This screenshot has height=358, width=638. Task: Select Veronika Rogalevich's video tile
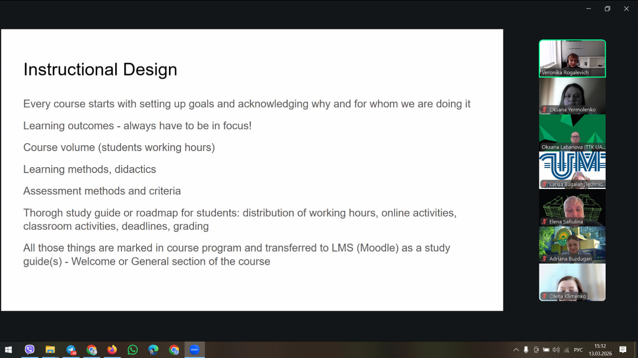pyautogui.click(x=572, y=58)
